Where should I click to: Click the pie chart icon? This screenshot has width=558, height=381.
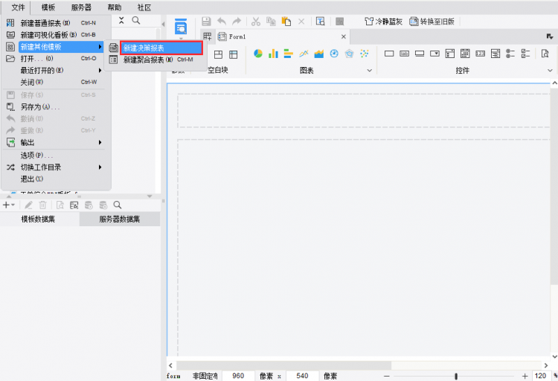click(258, 54)
